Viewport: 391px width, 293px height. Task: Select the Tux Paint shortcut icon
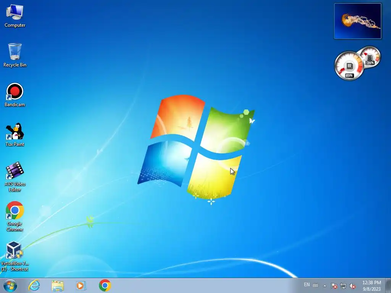[15, 135]
